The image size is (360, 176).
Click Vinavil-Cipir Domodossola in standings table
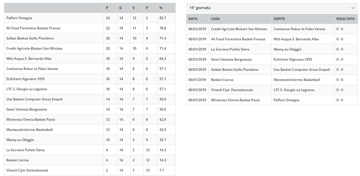(x=27, y=170)
